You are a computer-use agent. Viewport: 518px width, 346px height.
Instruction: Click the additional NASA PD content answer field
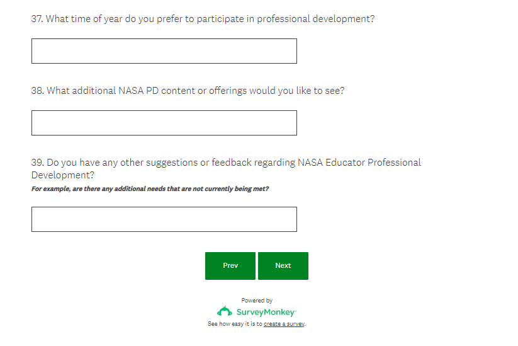click(164, 123)
